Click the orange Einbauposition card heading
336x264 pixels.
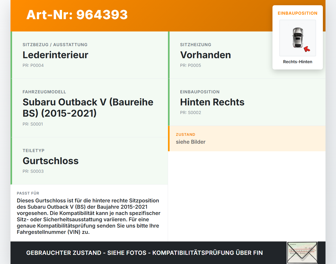pyautogui.click(x=297, y=13)
